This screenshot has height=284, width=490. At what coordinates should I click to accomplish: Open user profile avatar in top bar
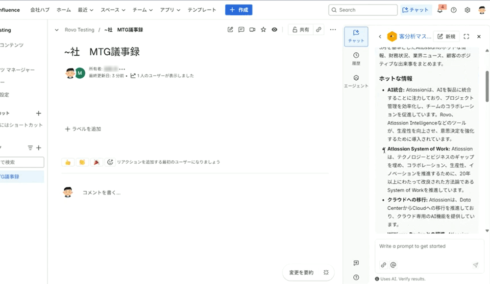click(x=482, y=10)
